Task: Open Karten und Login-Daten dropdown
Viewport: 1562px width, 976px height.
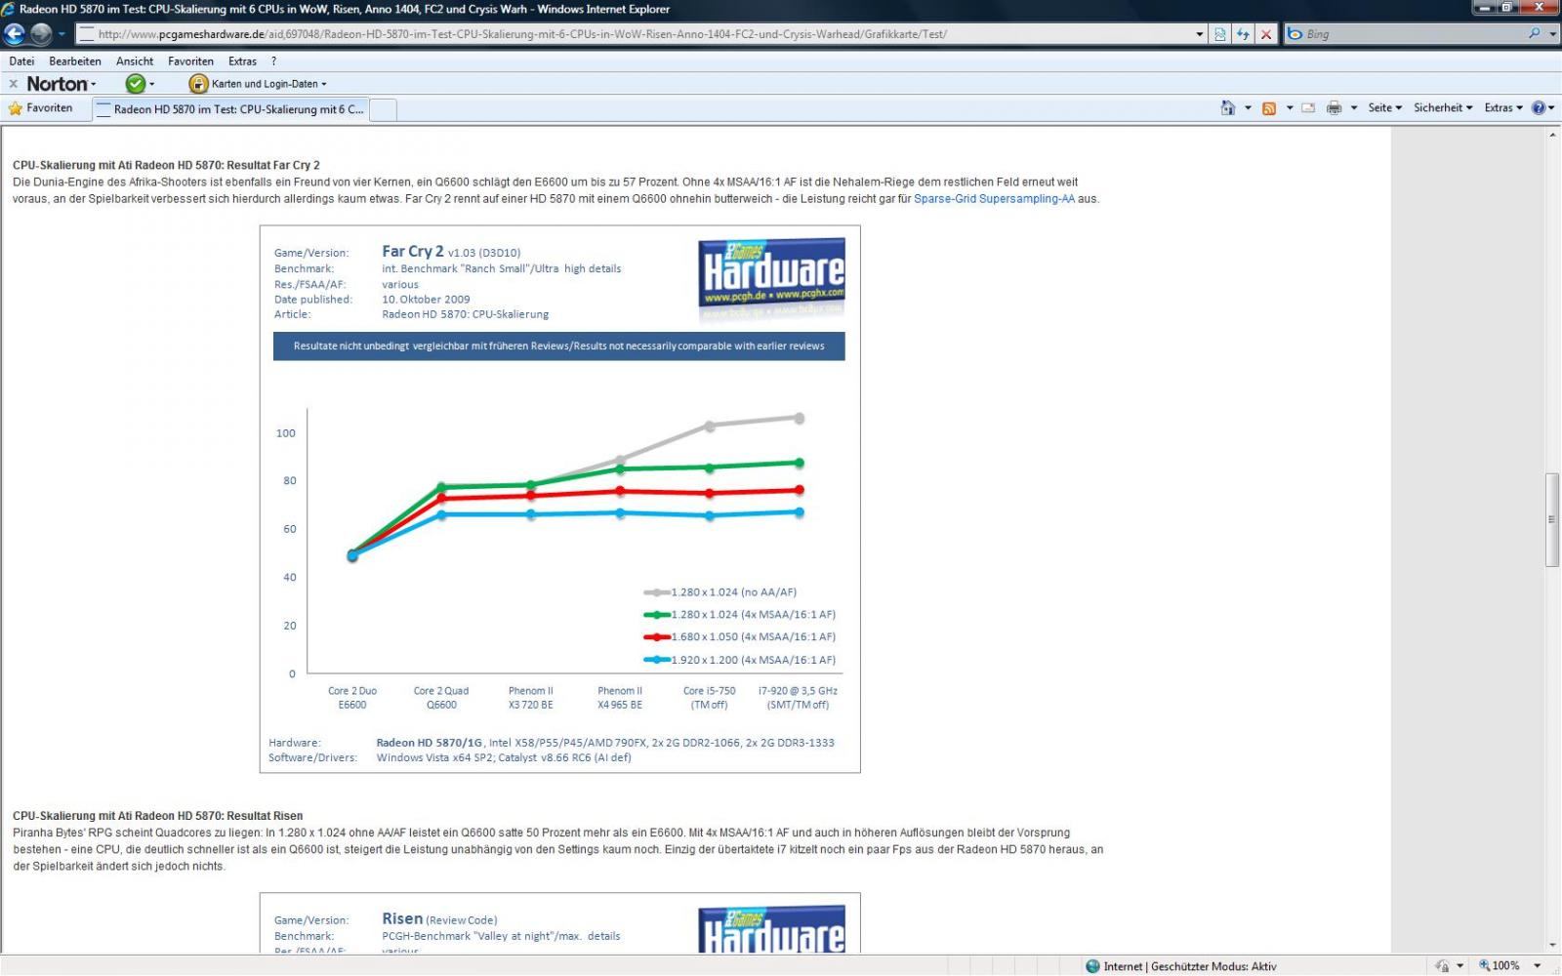Action: pyautogui.click(x=268, y=84)
